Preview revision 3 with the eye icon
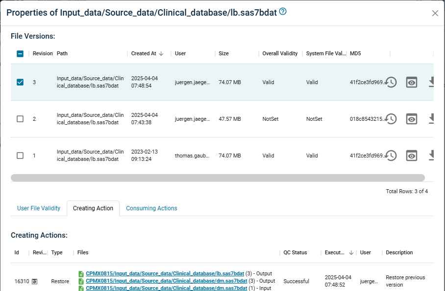Screen dimensions: 445x291 click(x=412, y=82)
